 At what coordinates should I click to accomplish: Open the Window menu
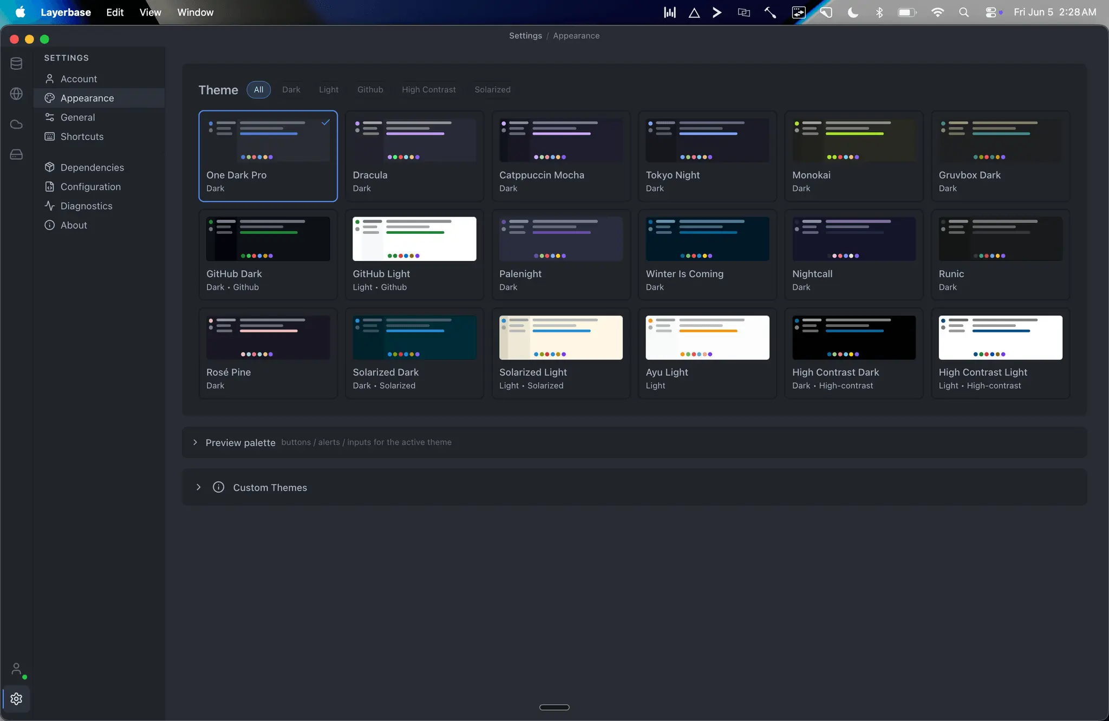point(195,12)
